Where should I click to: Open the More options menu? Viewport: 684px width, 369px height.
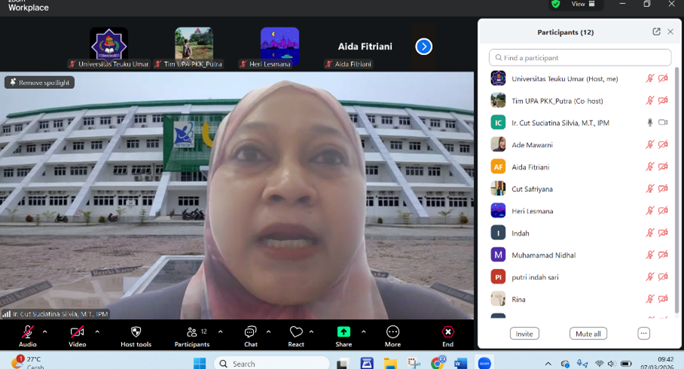pos(392,332)
